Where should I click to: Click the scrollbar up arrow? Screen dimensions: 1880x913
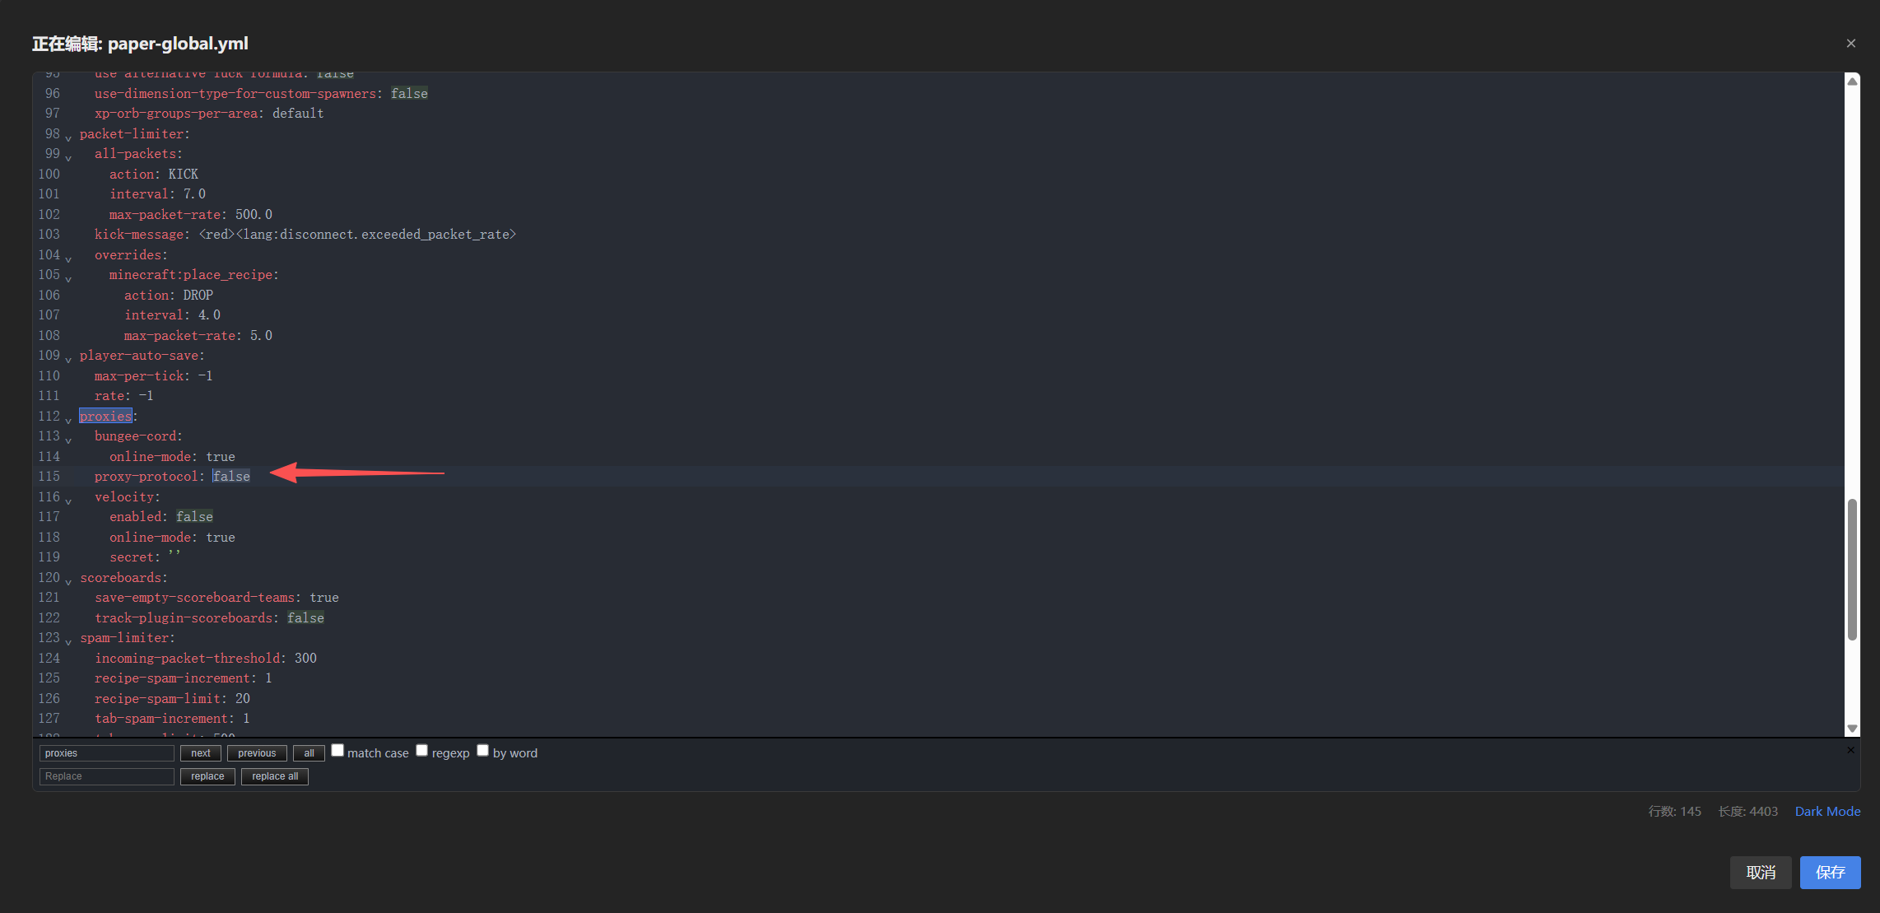coord(1852,82)
